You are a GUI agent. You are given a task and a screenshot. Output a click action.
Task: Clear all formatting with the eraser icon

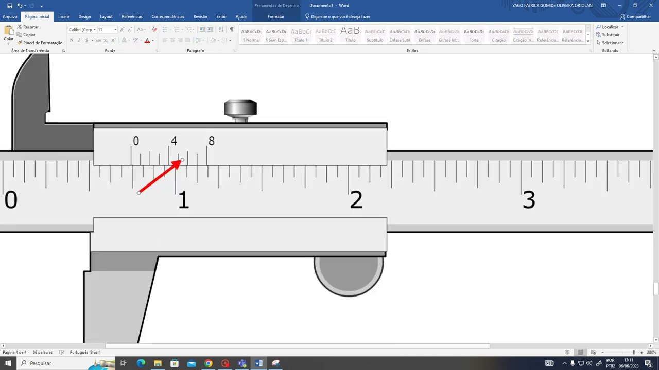pos(154,30)
